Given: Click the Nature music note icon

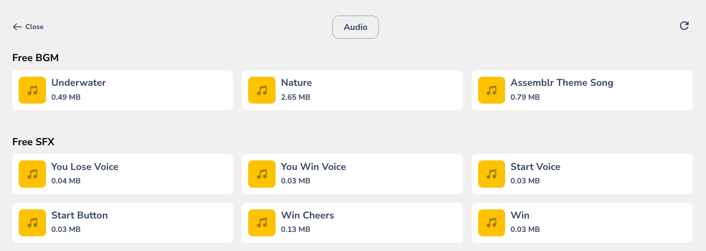Looking at the screenshot, I should (262, 90).
